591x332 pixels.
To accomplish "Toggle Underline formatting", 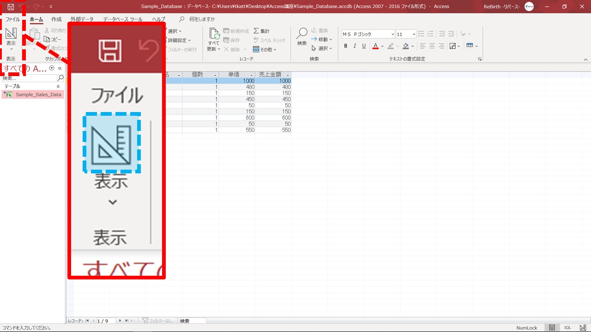I will (x=364, y=46).
